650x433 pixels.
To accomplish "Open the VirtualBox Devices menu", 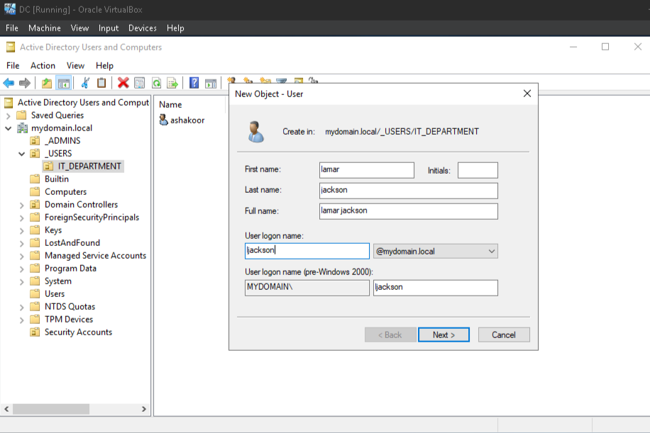I will pyautogui.click(x=142, y=28).
